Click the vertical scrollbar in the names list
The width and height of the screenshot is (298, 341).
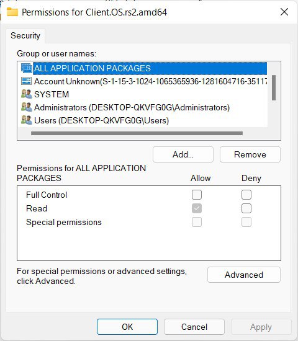pos(274,87)
